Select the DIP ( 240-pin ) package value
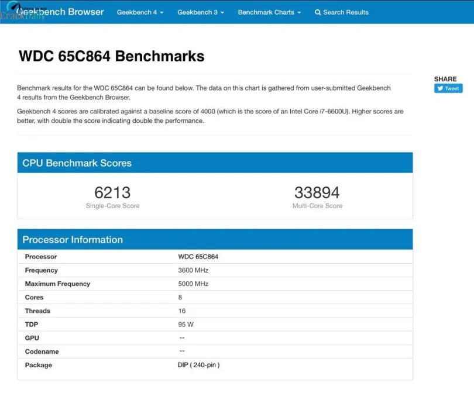 [198, 365]
